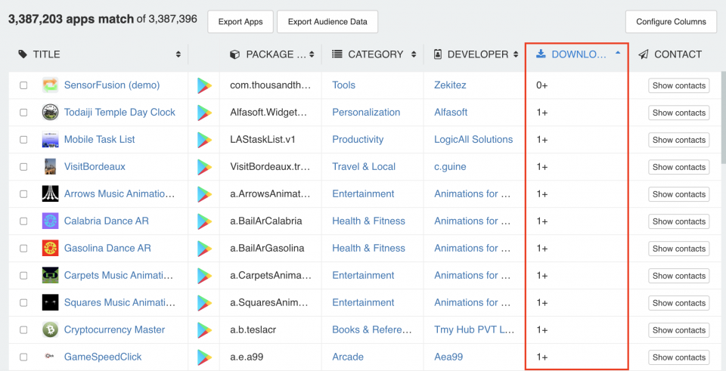Open Alfasoft developer link
The height and width of the screenshot is (371, 726).
coord(451,113)
